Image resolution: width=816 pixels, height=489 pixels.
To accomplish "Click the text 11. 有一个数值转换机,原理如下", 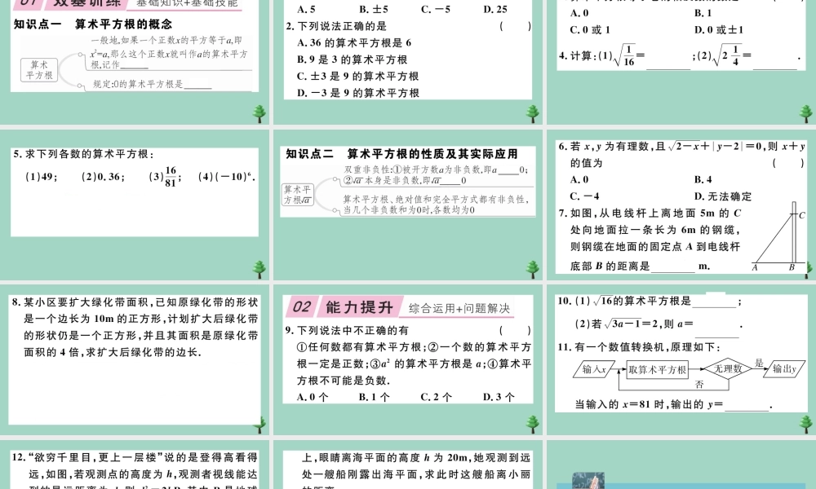I will click(640, 346).
